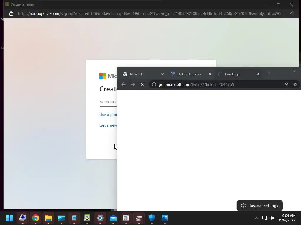Close the Loading... tab

pos(258,74)
